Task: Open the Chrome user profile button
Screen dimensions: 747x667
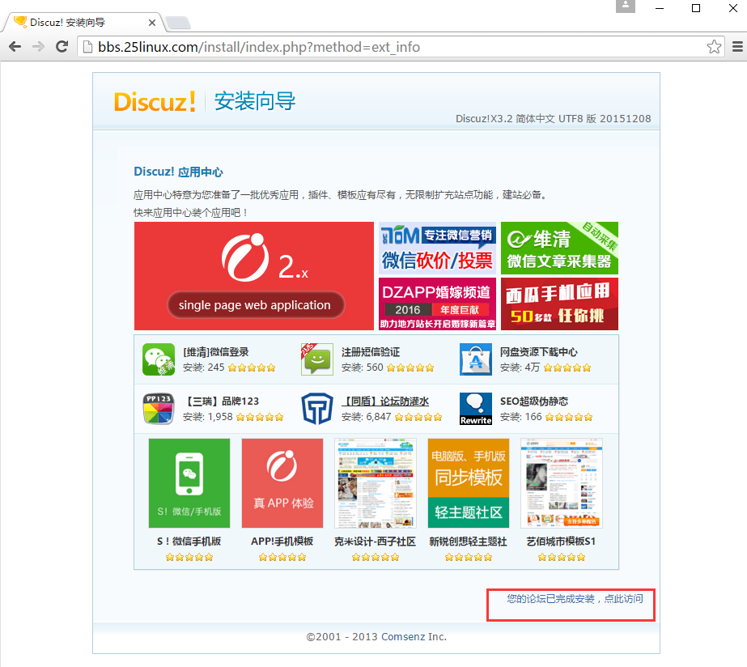Action: (626, 6)
